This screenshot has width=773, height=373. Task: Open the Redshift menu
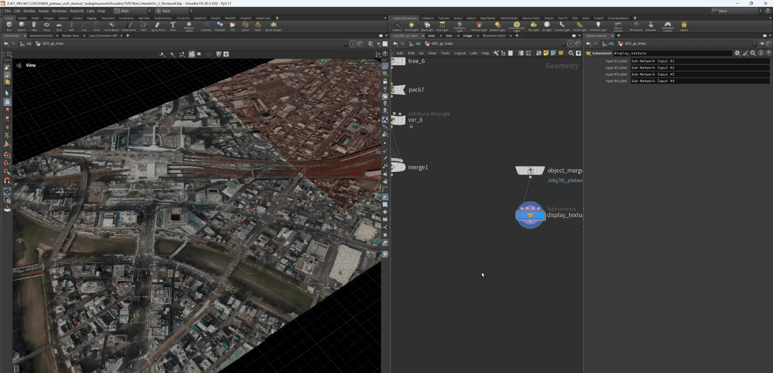[77, 11]
